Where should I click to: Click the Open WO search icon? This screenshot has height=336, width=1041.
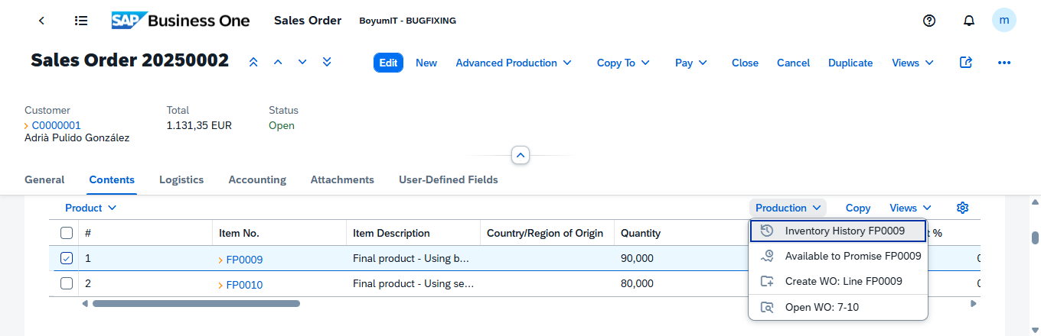(x=767, y=307)
